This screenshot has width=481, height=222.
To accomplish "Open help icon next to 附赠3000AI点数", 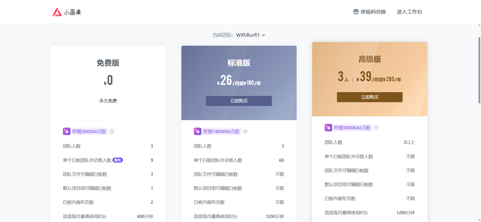I will click(x=112, y=131).
